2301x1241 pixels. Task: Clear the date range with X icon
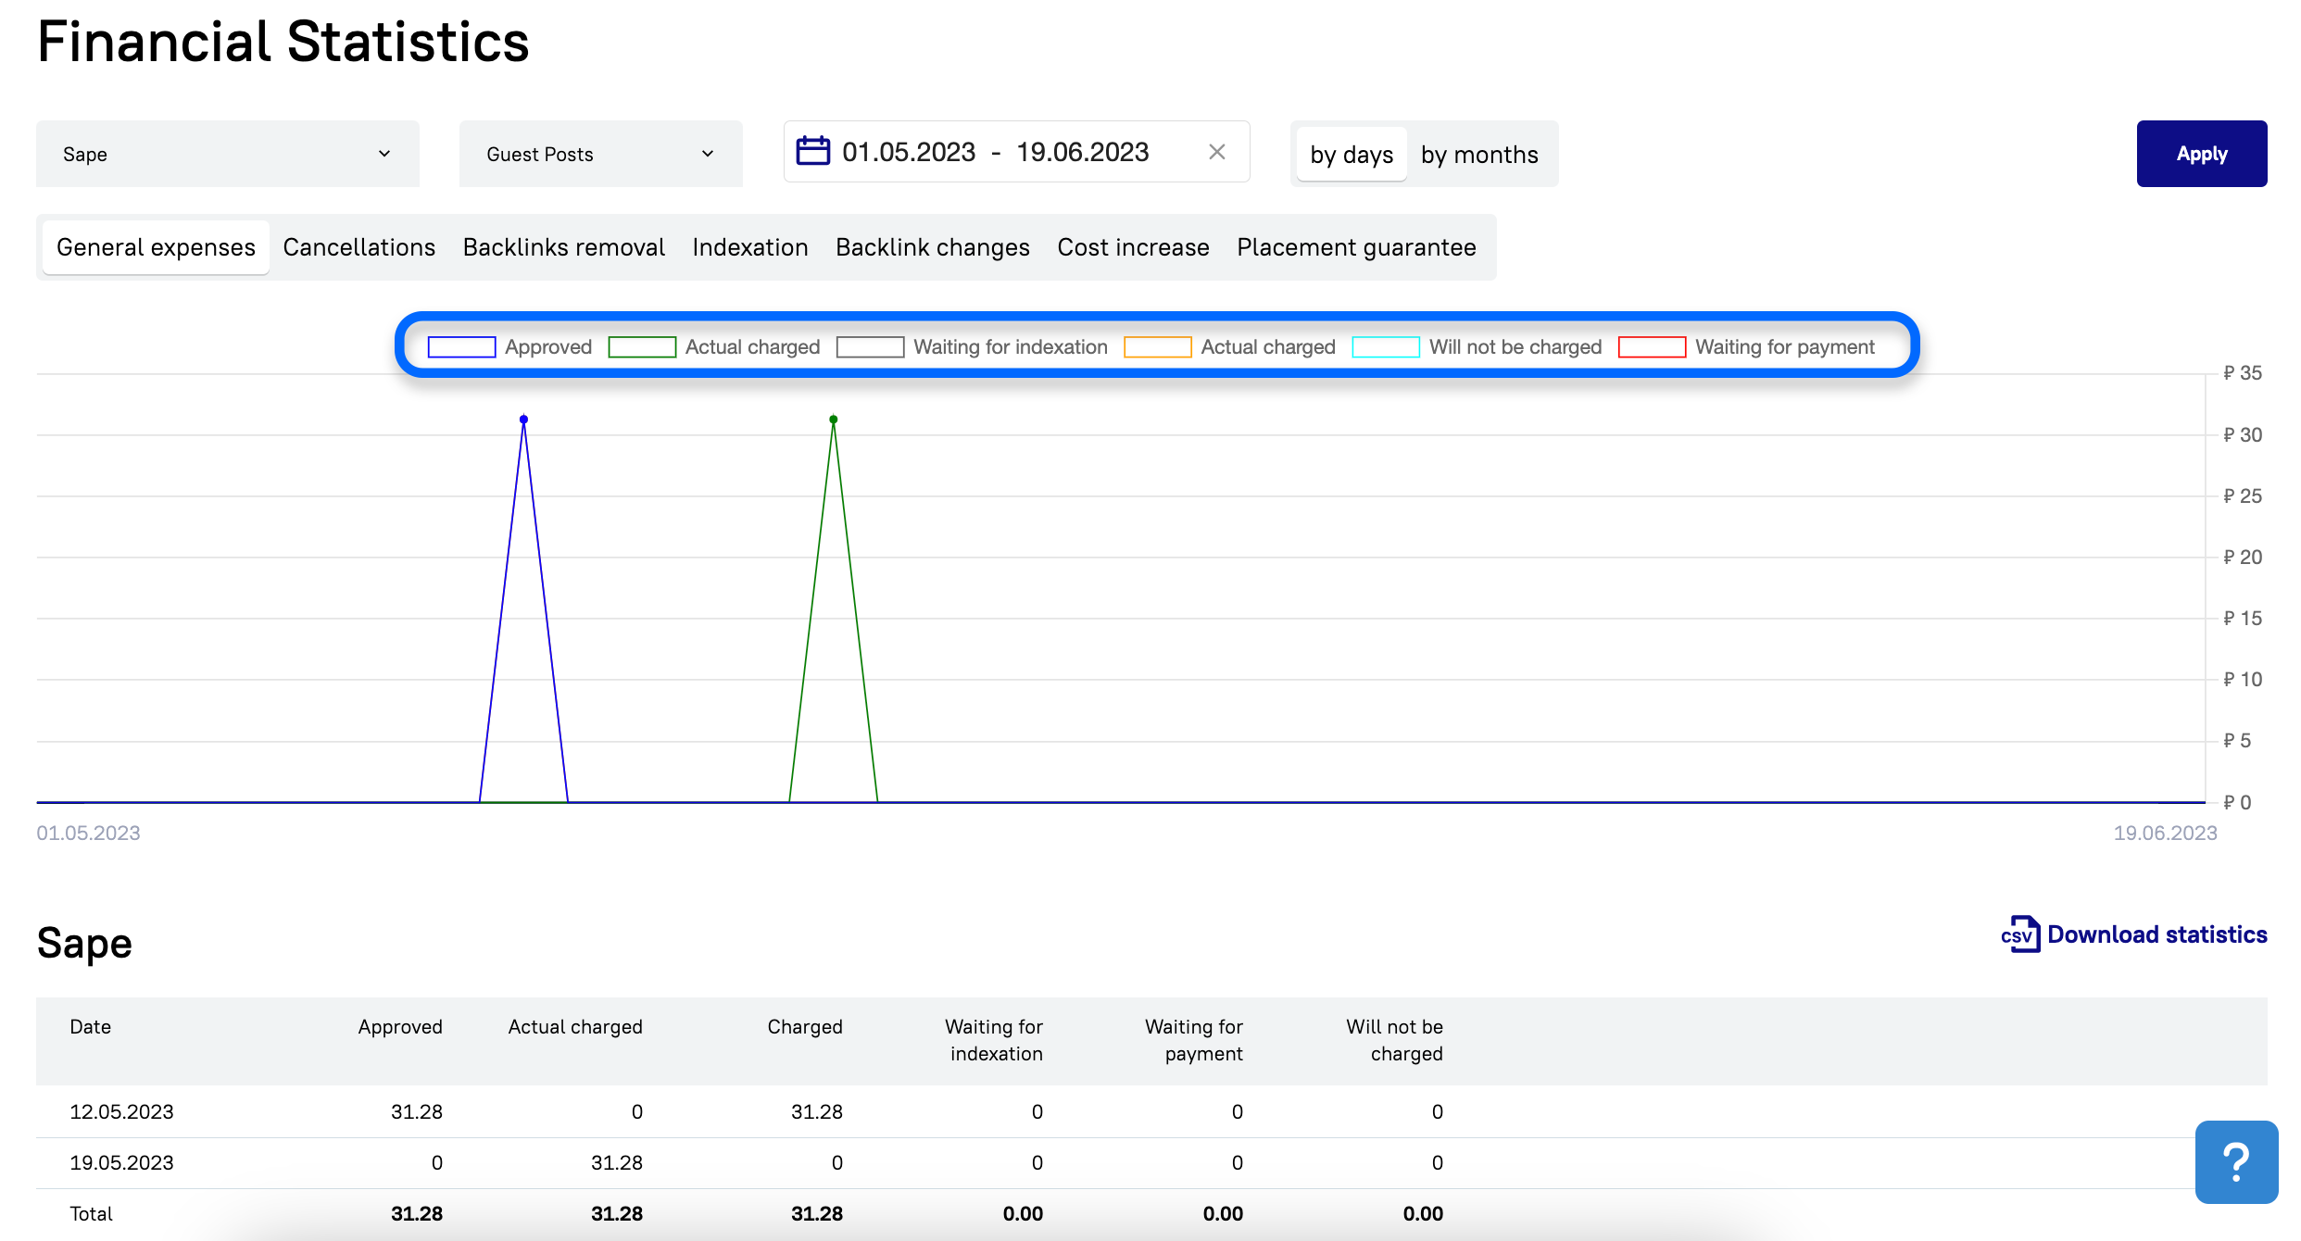point(1217,152)
